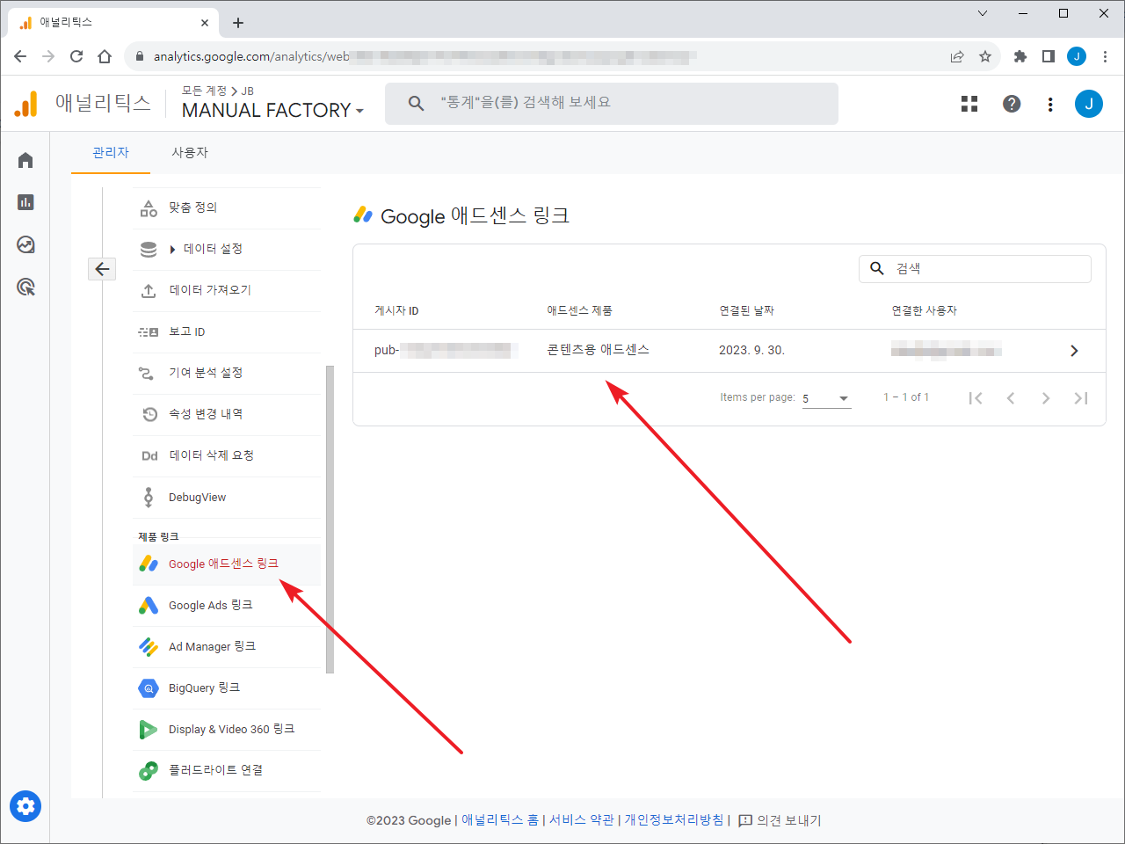Viewport: 1125px width, 844px height.
Task: Follow the 서비스 약관 footer link
Action: [x=582, y=819]
